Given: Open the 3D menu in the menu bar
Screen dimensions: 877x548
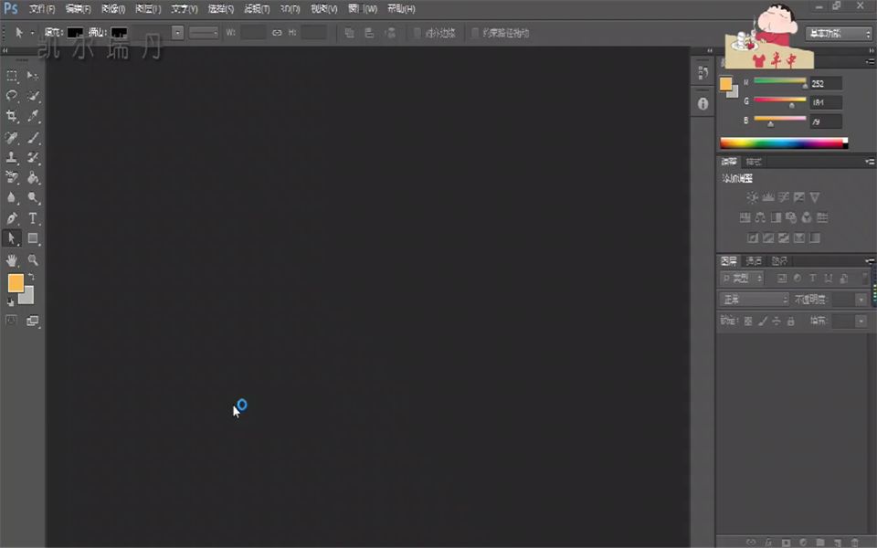Looking at the screenshot, I should pos(291,8).
